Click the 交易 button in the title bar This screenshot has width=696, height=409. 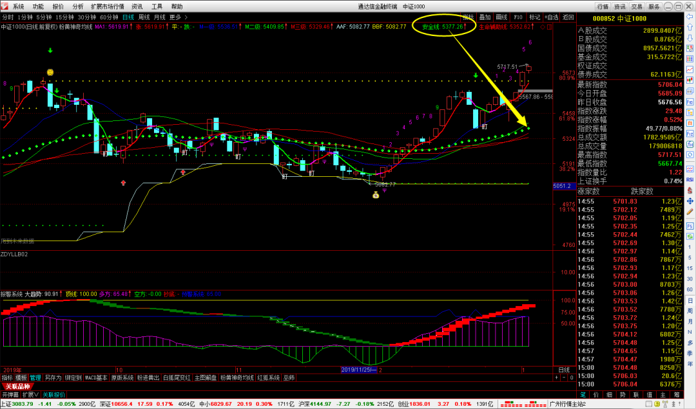pos(637,6)
